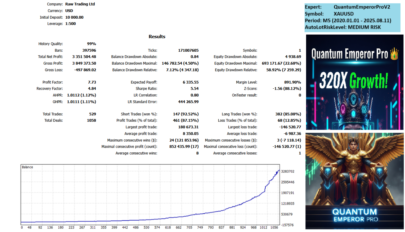Click Loss Trades value '68 (12.85%)'

tap(289, 121)
